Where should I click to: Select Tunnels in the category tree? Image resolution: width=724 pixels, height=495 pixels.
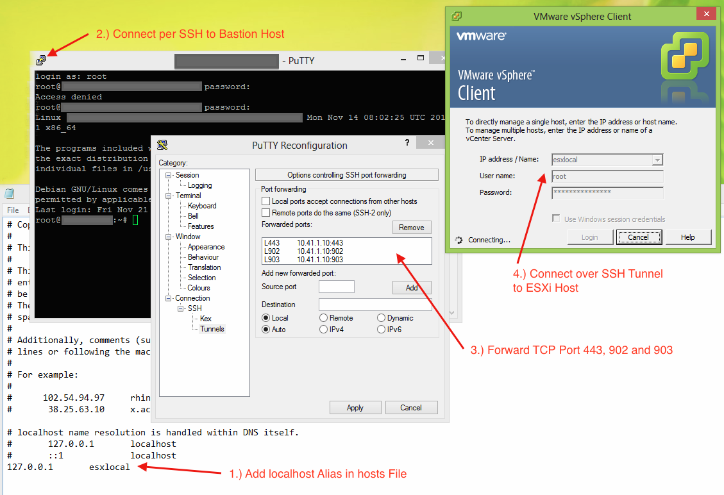click(212, 329)
